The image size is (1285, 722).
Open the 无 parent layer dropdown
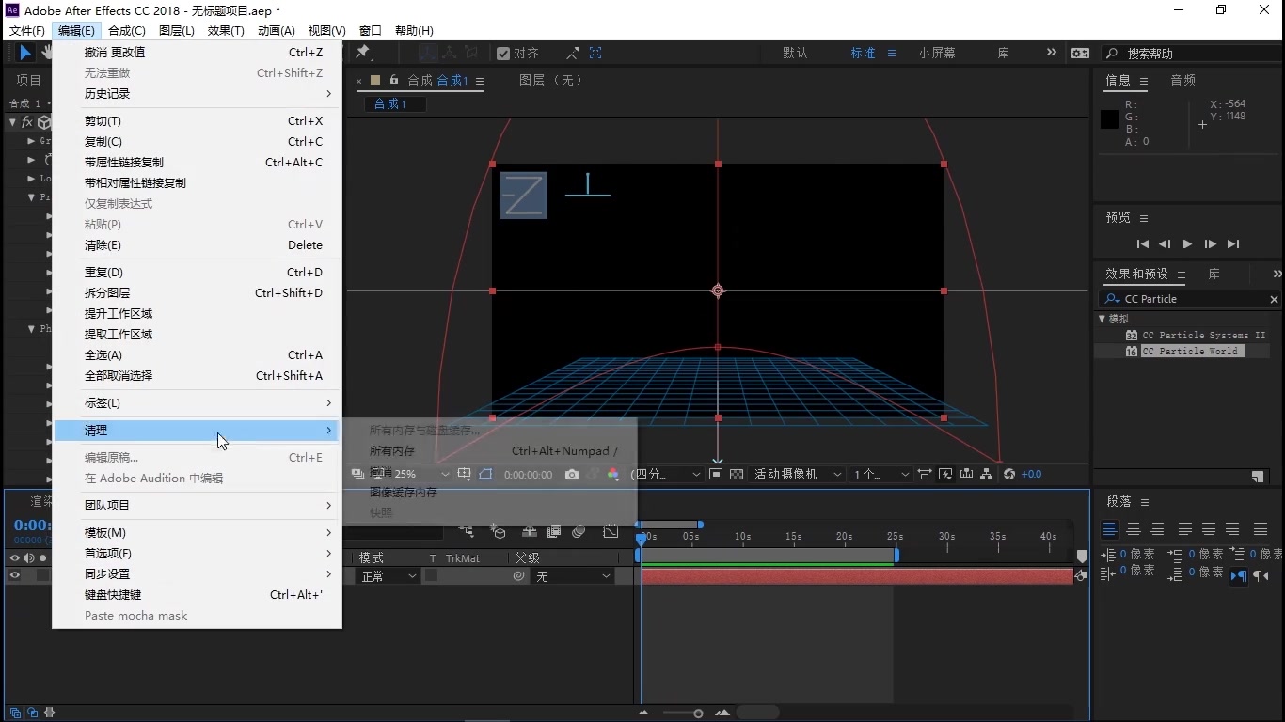click(x=573, y=576)
